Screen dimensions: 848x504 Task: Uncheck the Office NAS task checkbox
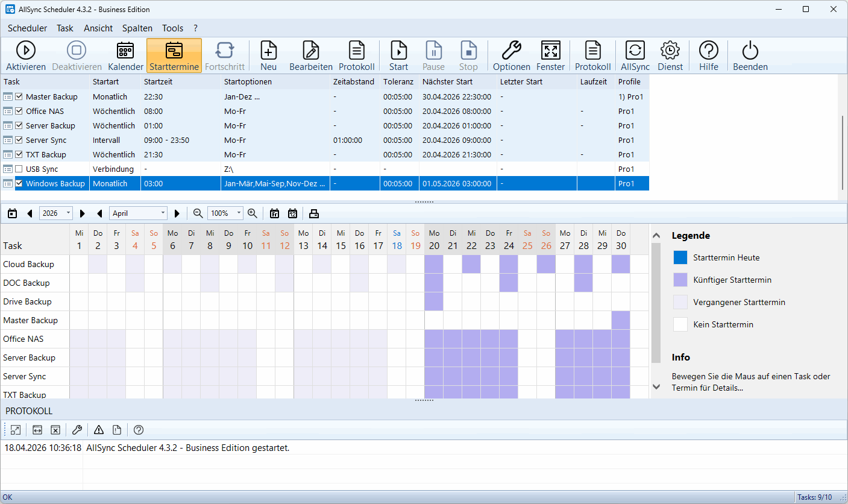(19, 112)
